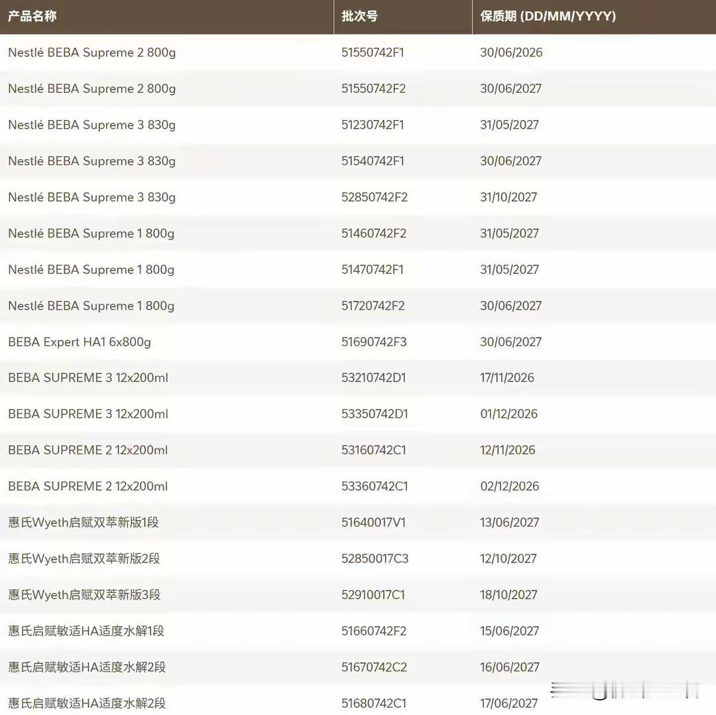Click the Nestlé BEBA Supreme 2 800g name beside 51550742F1

(91, 53)
